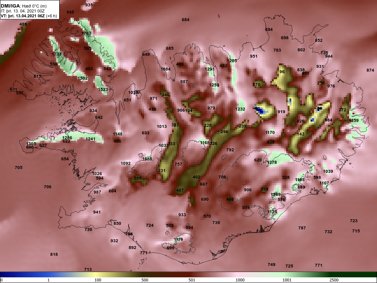Select the 1170 height value
The height and width of the screenshot is (283, 377).
(270, 132)
